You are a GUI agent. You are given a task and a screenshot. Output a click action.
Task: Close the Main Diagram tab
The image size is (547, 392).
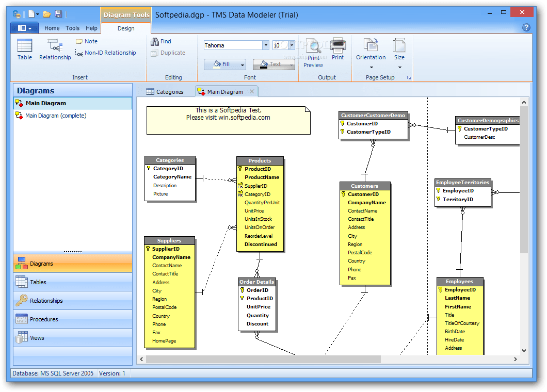(251, 91)
